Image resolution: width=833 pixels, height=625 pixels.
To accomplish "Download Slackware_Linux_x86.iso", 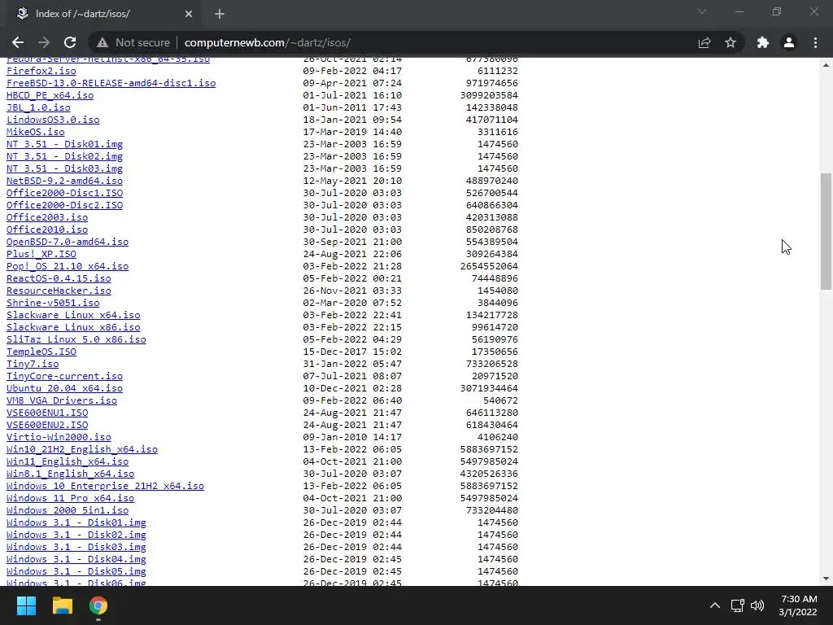I will [73, 327].
